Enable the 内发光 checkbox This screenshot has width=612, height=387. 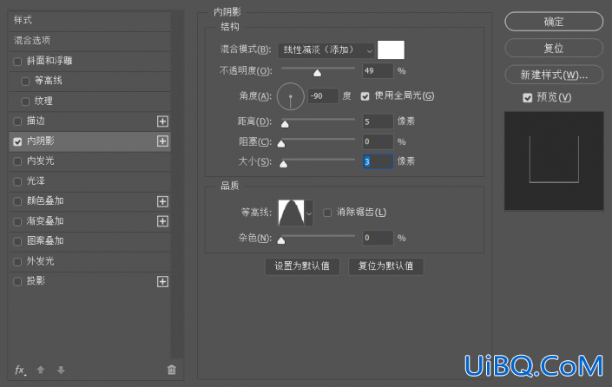pyautogui.click(x=17, y=161)
